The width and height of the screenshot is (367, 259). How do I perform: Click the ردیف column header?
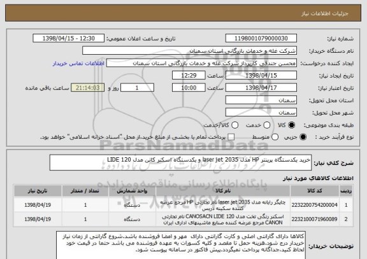pos(346,191)
